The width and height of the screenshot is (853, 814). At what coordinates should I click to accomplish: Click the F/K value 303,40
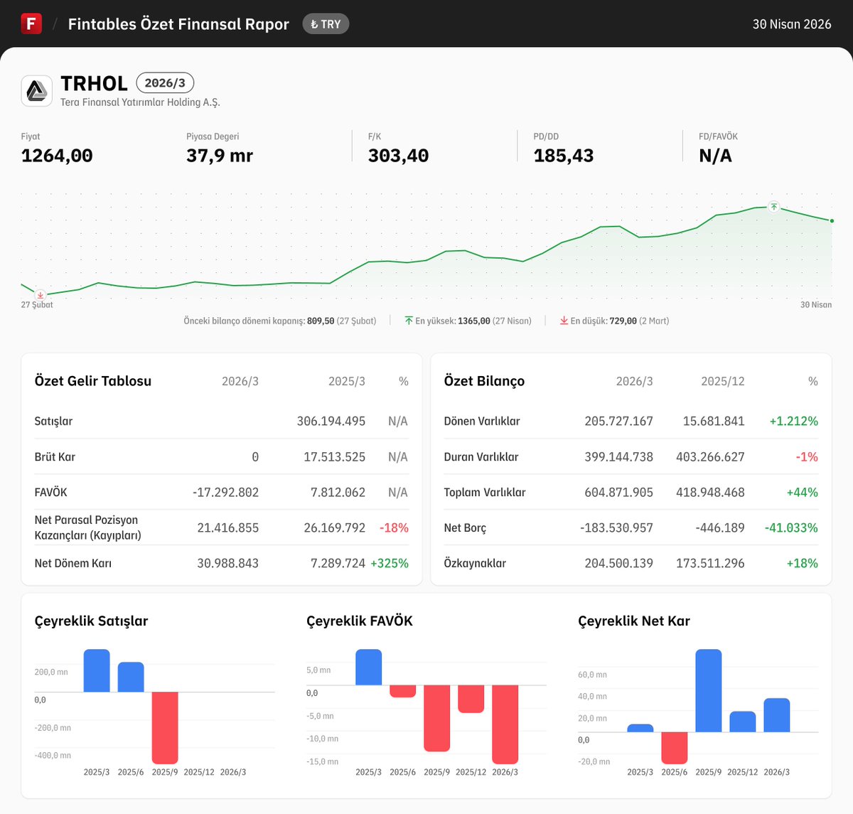click(x=398, y=156)
